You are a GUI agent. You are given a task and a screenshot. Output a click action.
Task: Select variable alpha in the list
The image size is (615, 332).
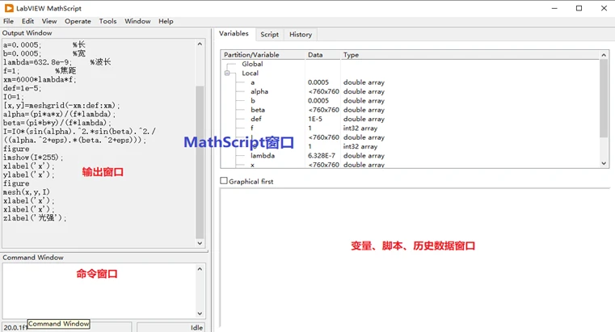click(x=259, y=91)
